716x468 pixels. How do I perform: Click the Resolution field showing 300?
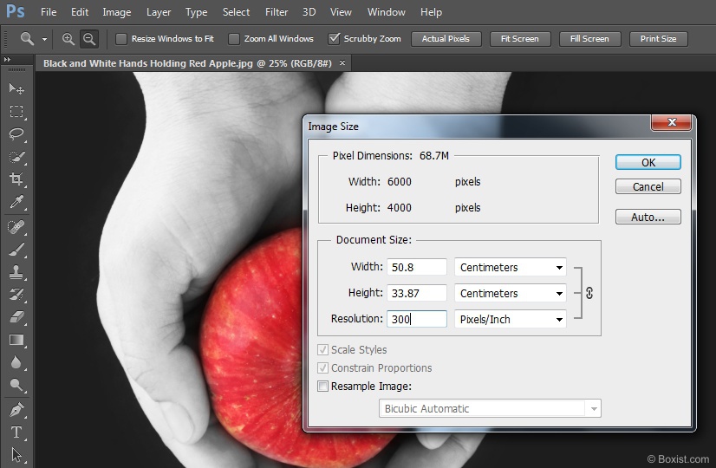(417, 319)
